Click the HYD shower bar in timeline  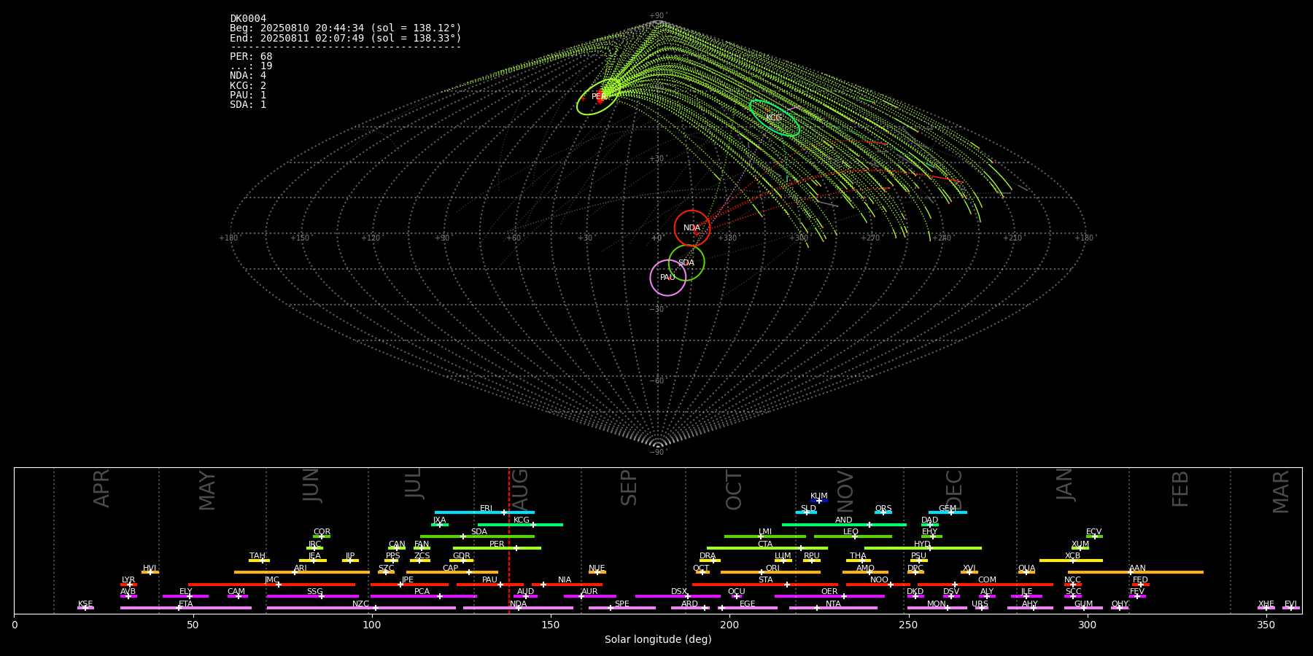(923, 548)
